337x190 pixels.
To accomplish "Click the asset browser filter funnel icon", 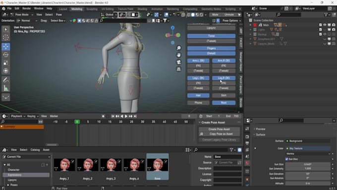I will pos(231,150).
